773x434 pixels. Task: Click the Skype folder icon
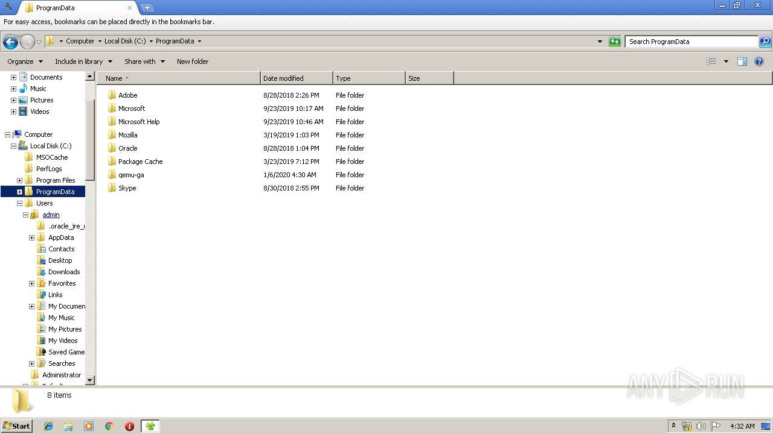coord(112,188)
